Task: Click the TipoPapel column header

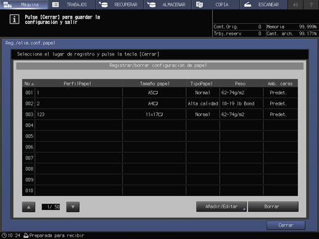Action: click(203, 84)
